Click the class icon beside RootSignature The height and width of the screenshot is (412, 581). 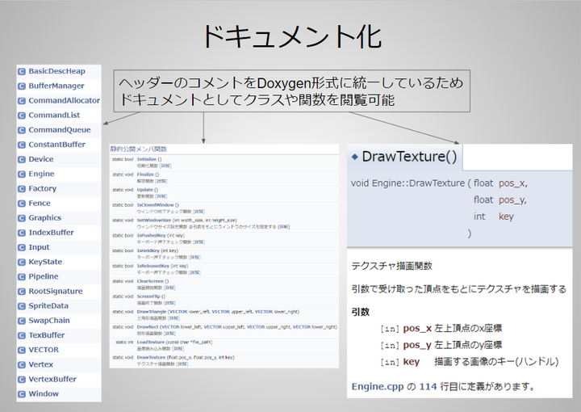(x=22, y=292)
